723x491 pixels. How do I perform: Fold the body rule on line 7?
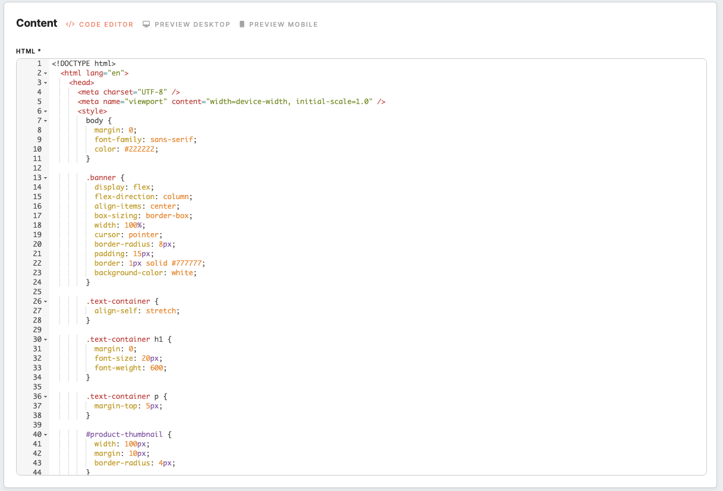coord(46,121)
